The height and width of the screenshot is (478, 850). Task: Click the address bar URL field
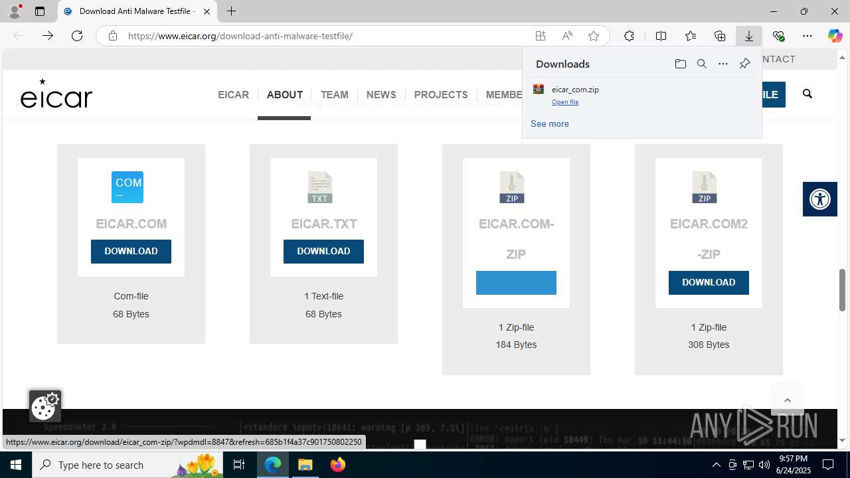click(325, 36)
